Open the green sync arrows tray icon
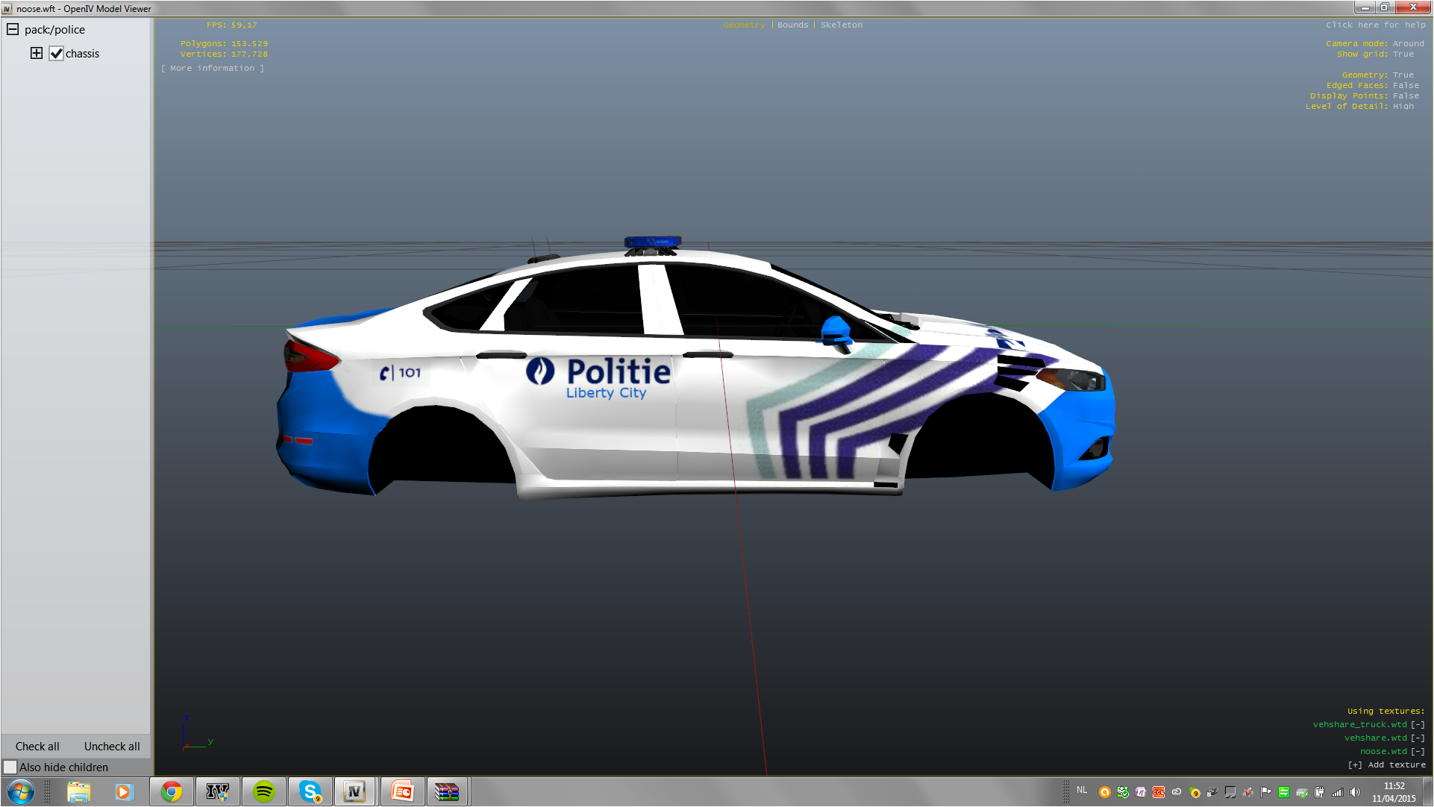 [x=1284, y=793]
